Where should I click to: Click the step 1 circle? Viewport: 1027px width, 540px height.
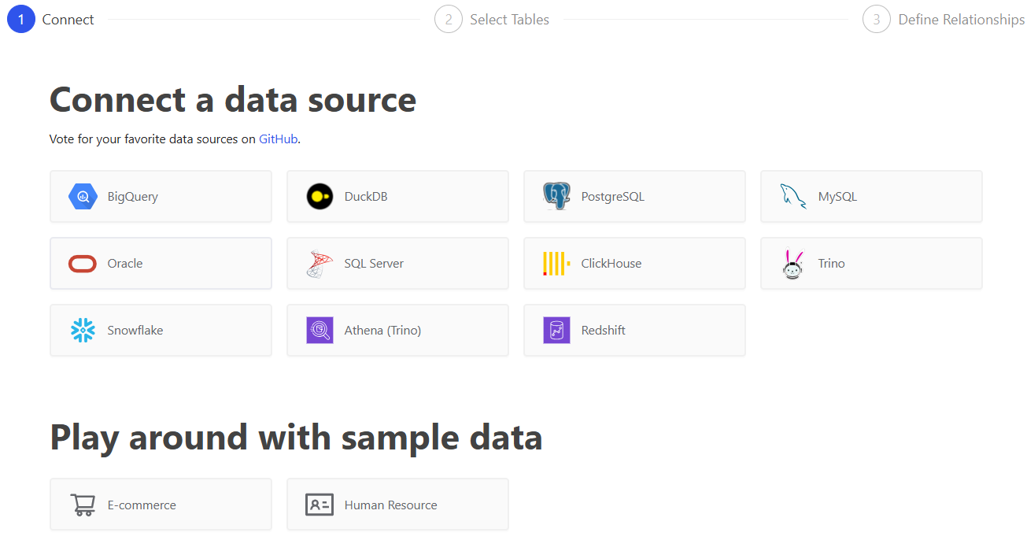click(x=21, y=20)
